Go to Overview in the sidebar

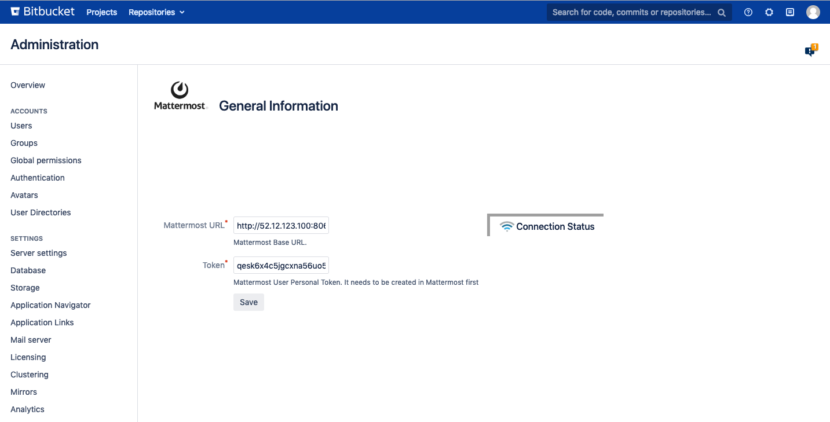28,85
